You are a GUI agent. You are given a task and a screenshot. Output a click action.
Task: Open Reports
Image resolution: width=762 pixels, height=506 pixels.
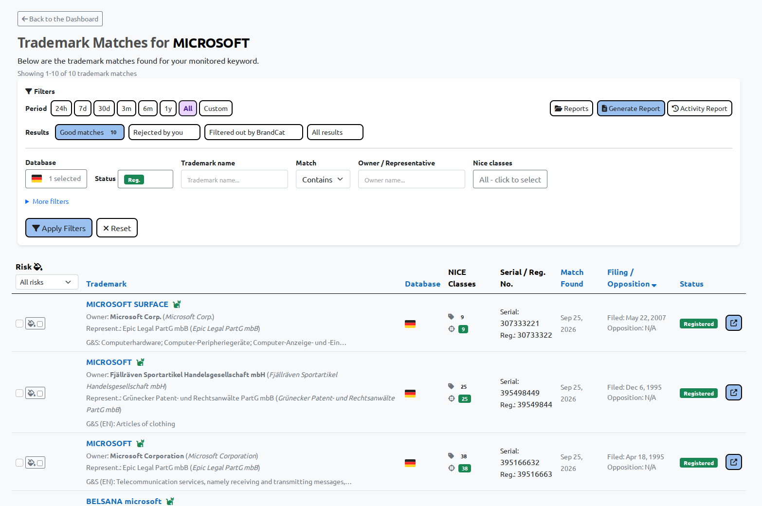click(x=571, y=108)
